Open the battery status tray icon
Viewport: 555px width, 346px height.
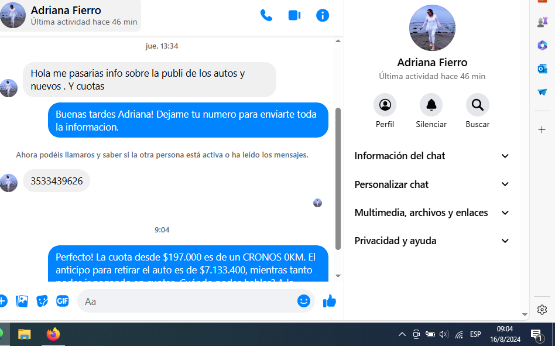point(430,334)
